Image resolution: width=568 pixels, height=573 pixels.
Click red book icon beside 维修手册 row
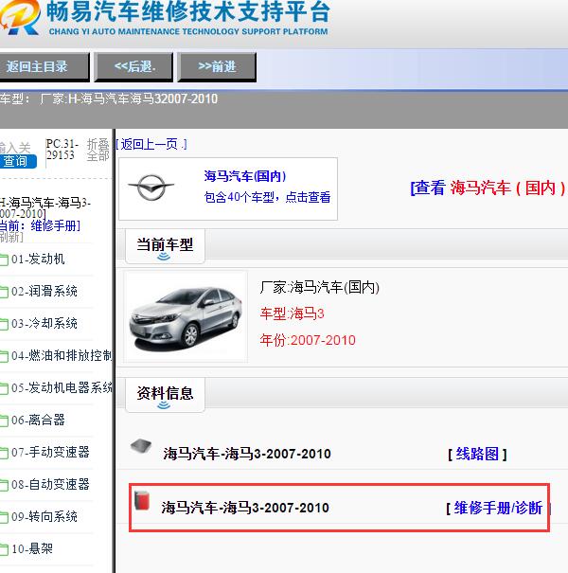pos(142,500)
